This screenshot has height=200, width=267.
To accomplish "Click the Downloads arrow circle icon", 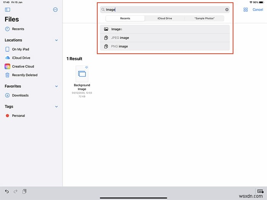I will (7, 95).
